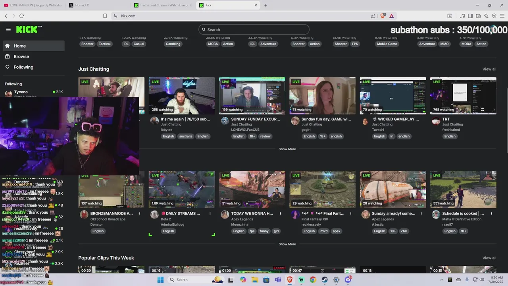The image size is (508, 286).
Task: Show hidden system tray icons chevron
Action: click(441, 280)
